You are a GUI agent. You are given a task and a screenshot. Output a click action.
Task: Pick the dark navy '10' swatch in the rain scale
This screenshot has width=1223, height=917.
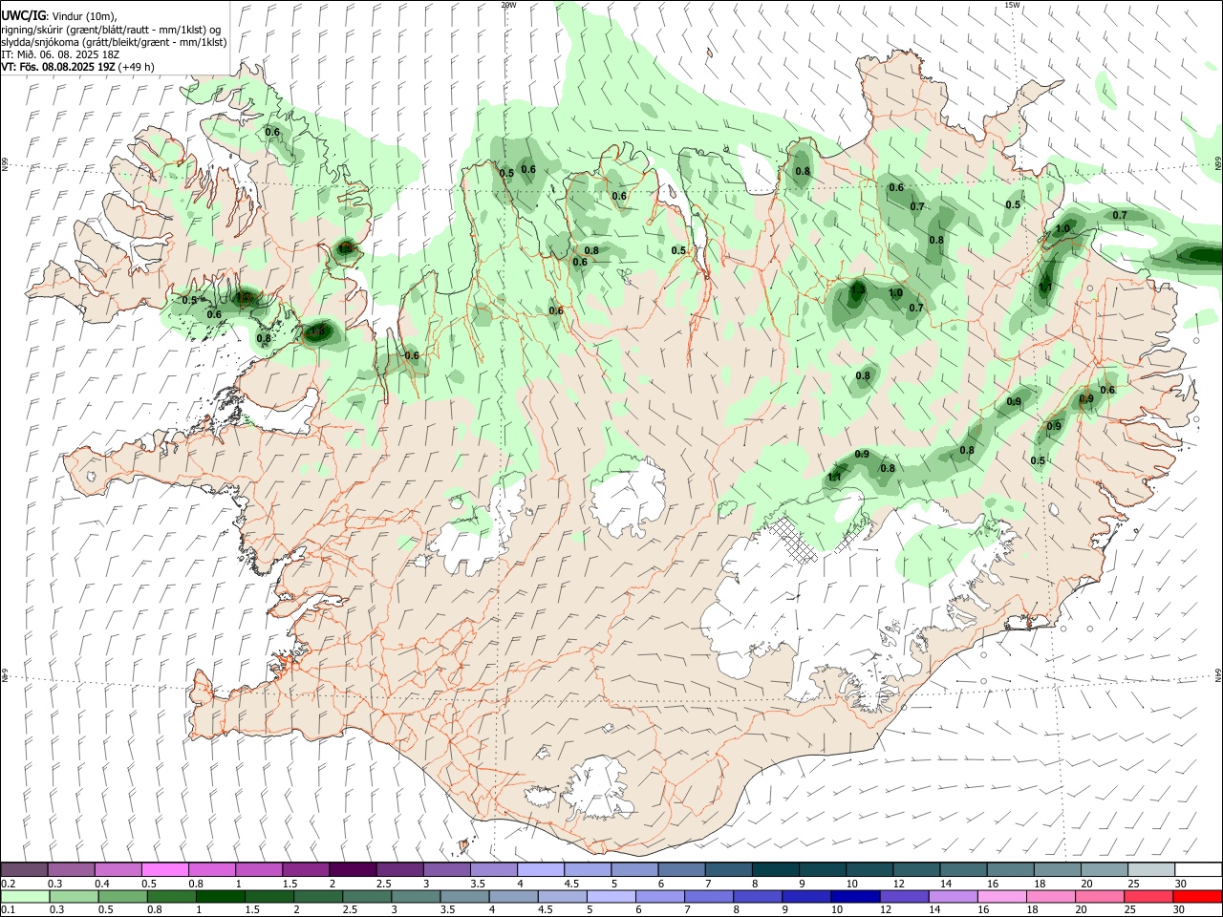point(853,896)
